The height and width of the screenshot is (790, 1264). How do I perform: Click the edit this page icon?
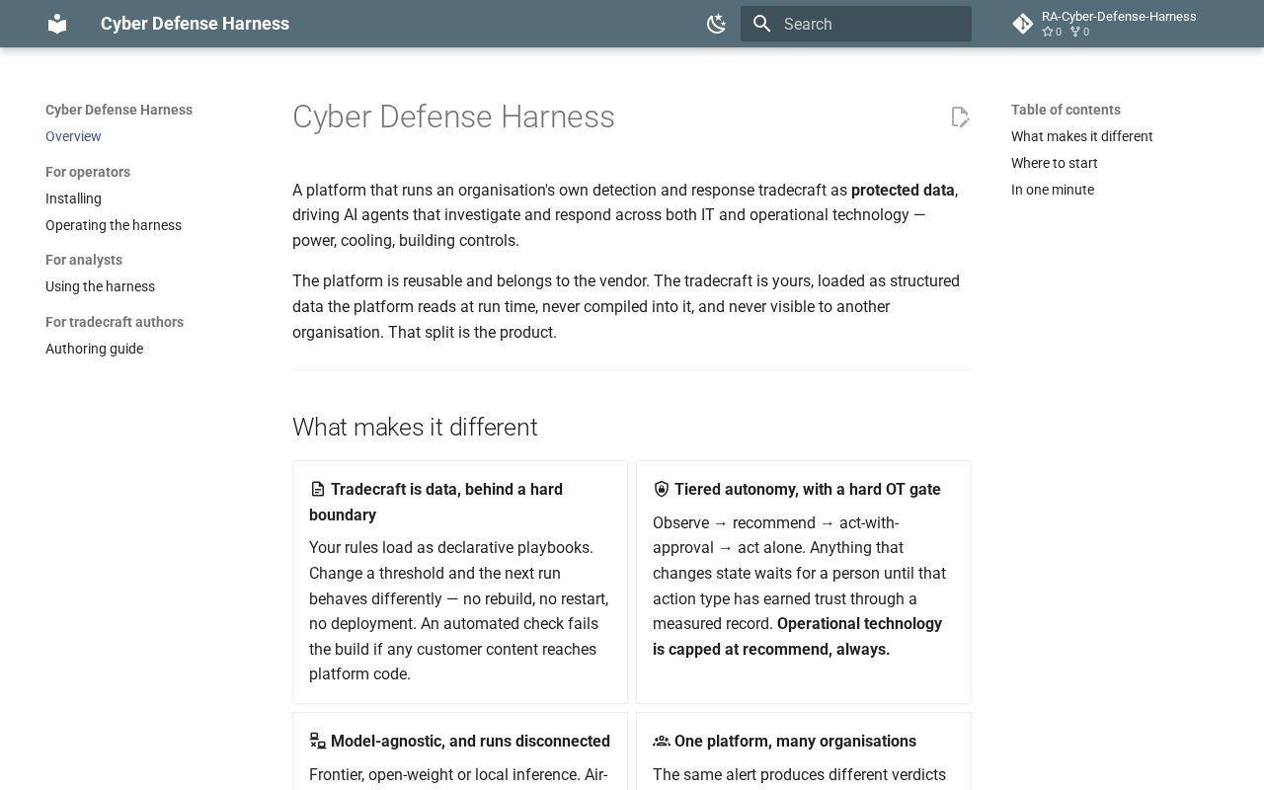point(960,117)
